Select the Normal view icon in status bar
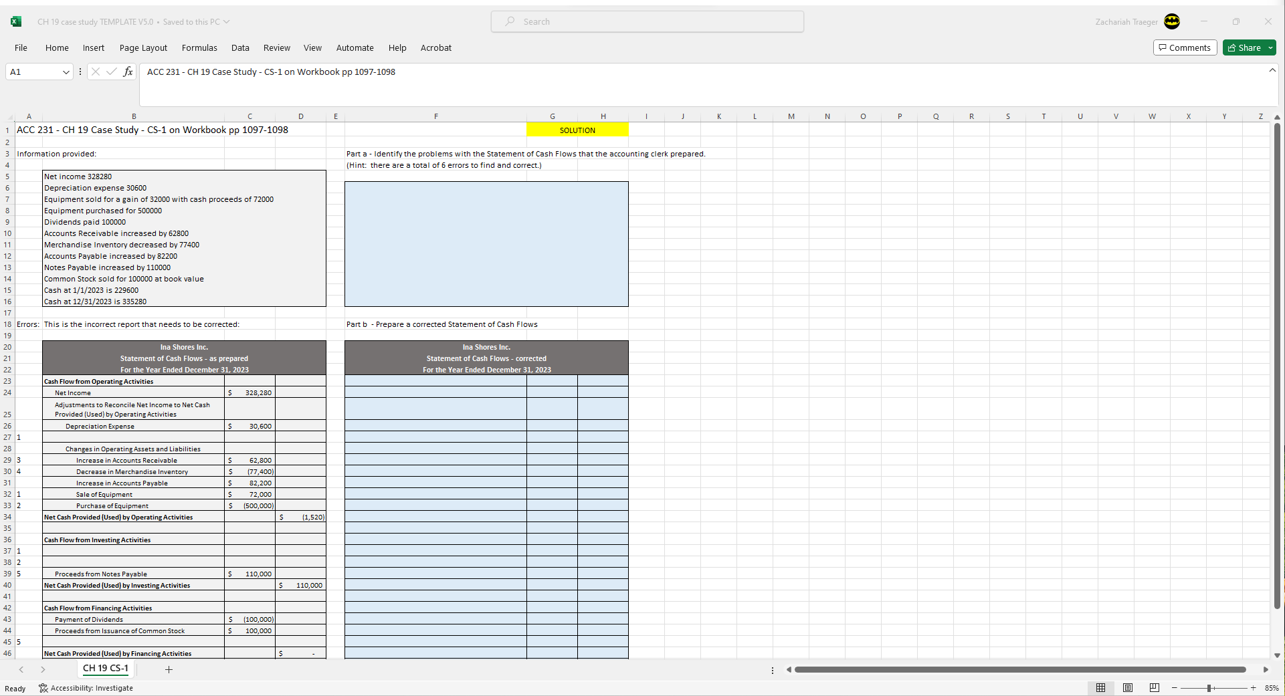 (x=1101, y=688)
